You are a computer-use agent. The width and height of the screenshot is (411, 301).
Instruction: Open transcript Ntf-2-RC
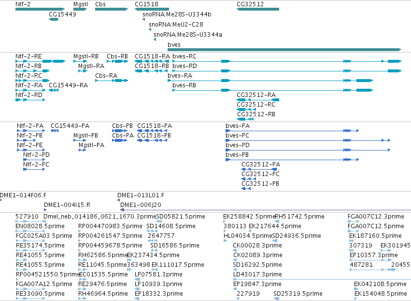click(28, 76)
